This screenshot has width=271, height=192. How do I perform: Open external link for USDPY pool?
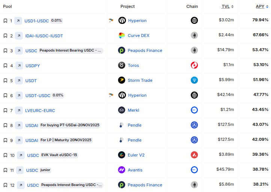point(19,66)
